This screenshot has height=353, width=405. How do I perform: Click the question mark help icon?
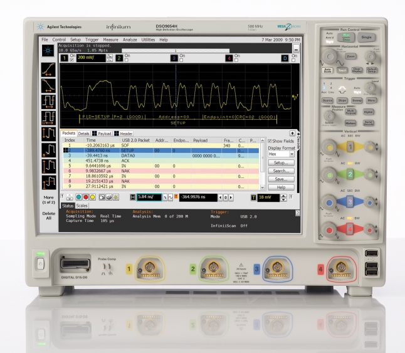(298, 213)
